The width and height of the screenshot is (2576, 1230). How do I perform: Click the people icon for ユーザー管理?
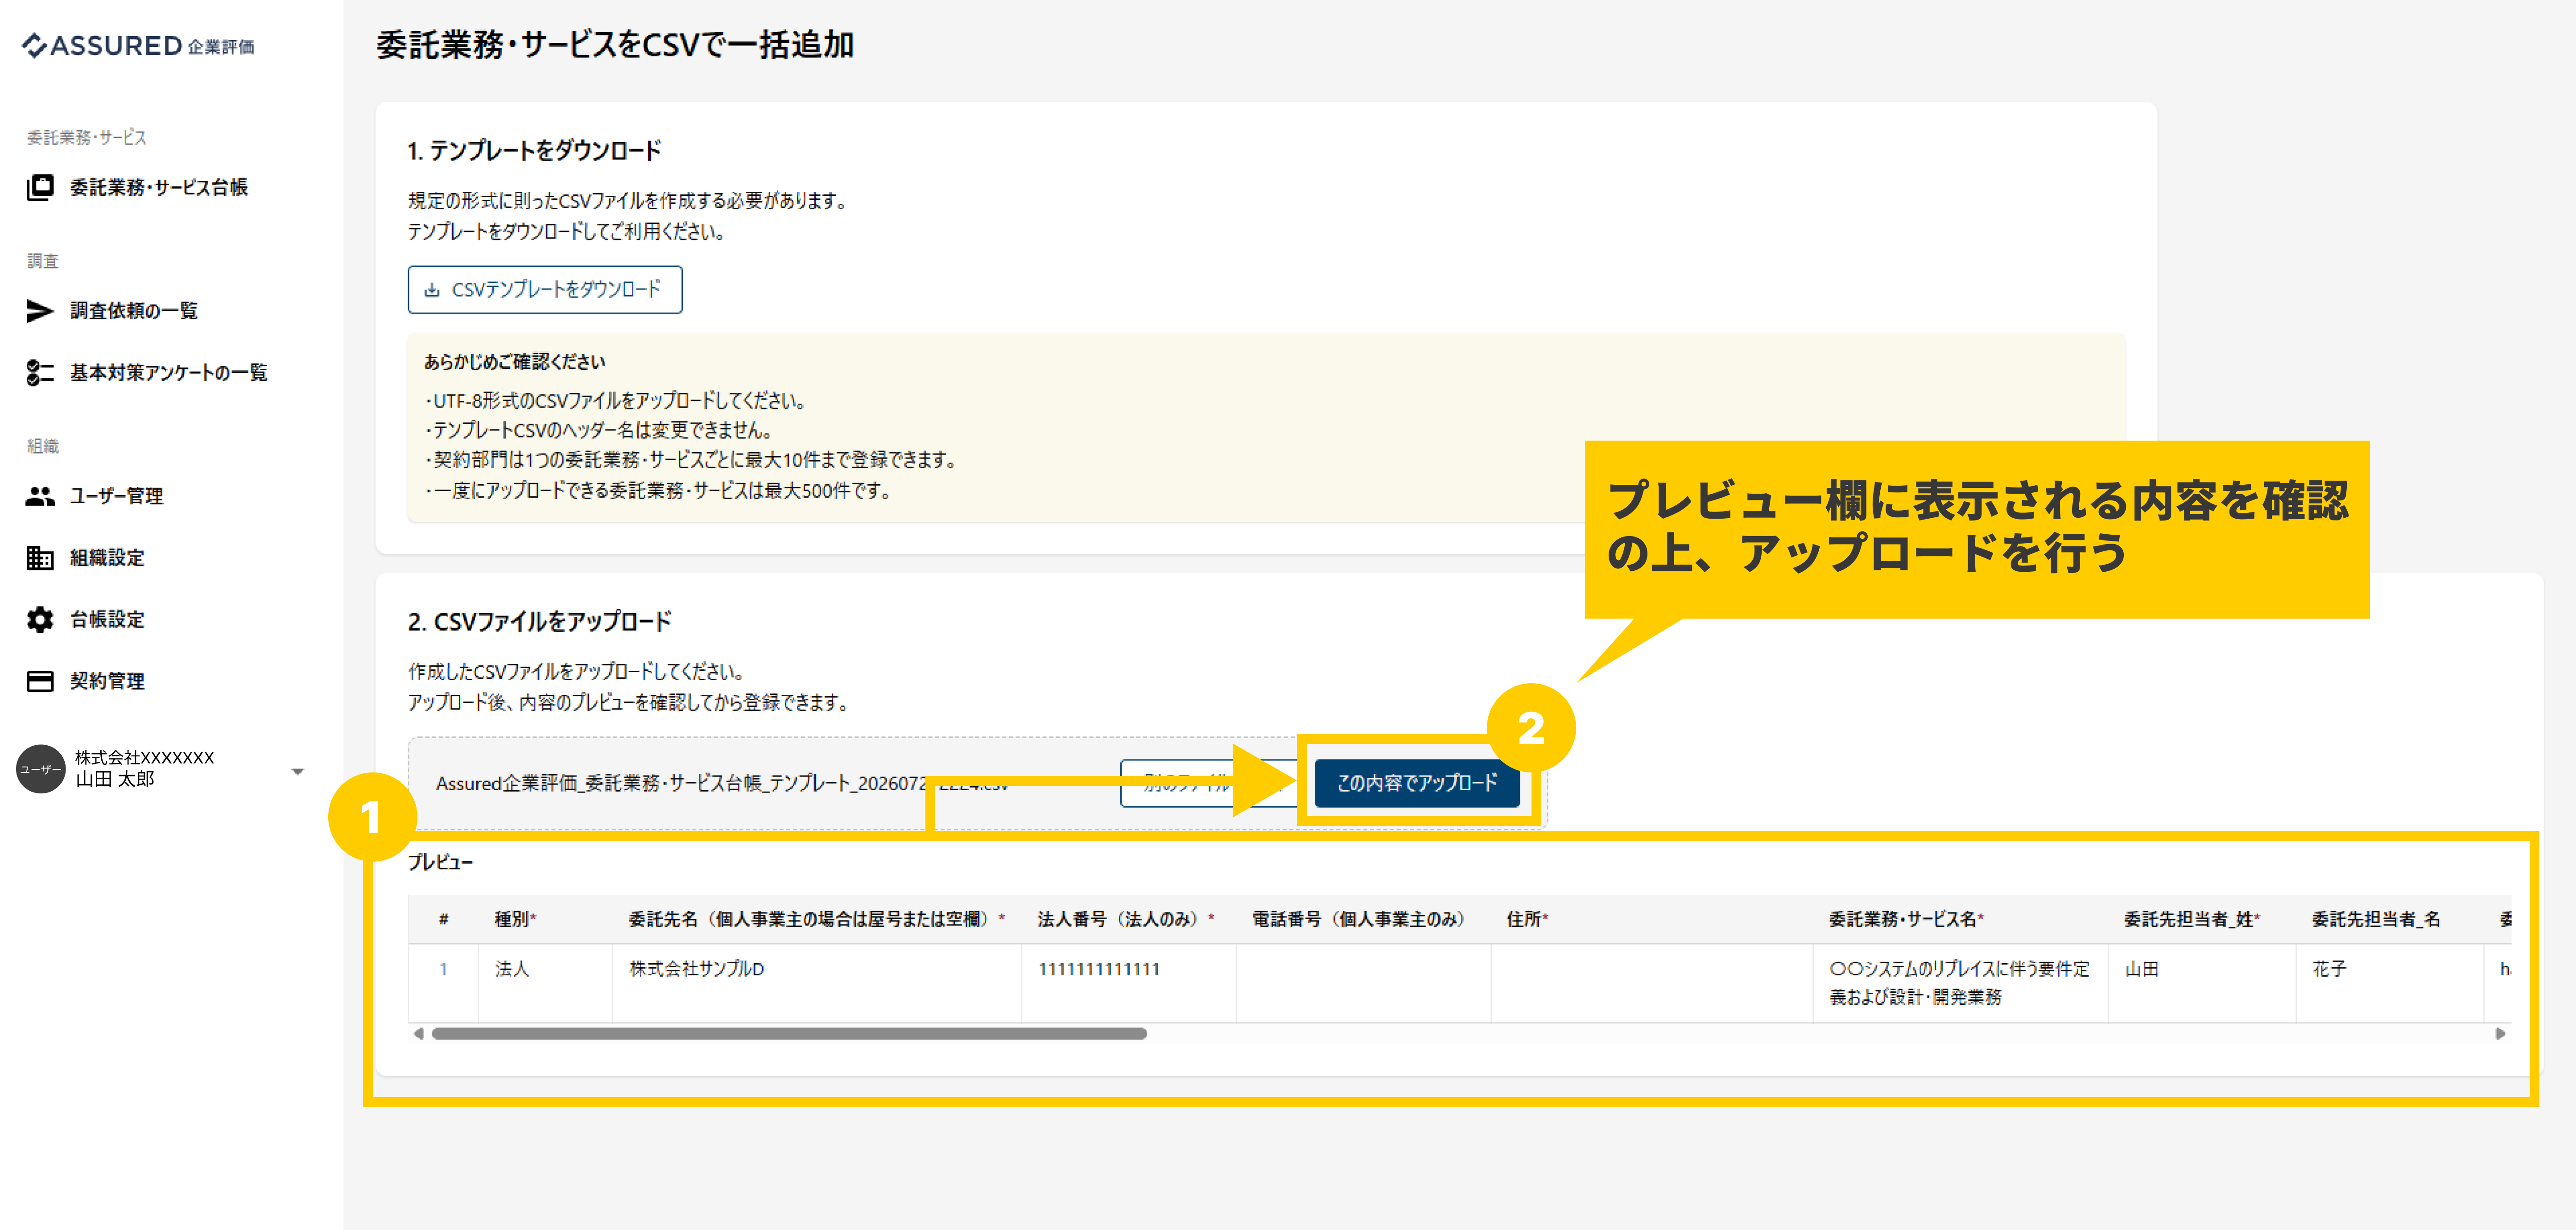point(40,496)
